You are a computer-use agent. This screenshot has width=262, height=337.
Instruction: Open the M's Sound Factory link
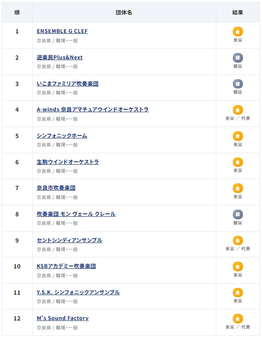tap(63, 318)
